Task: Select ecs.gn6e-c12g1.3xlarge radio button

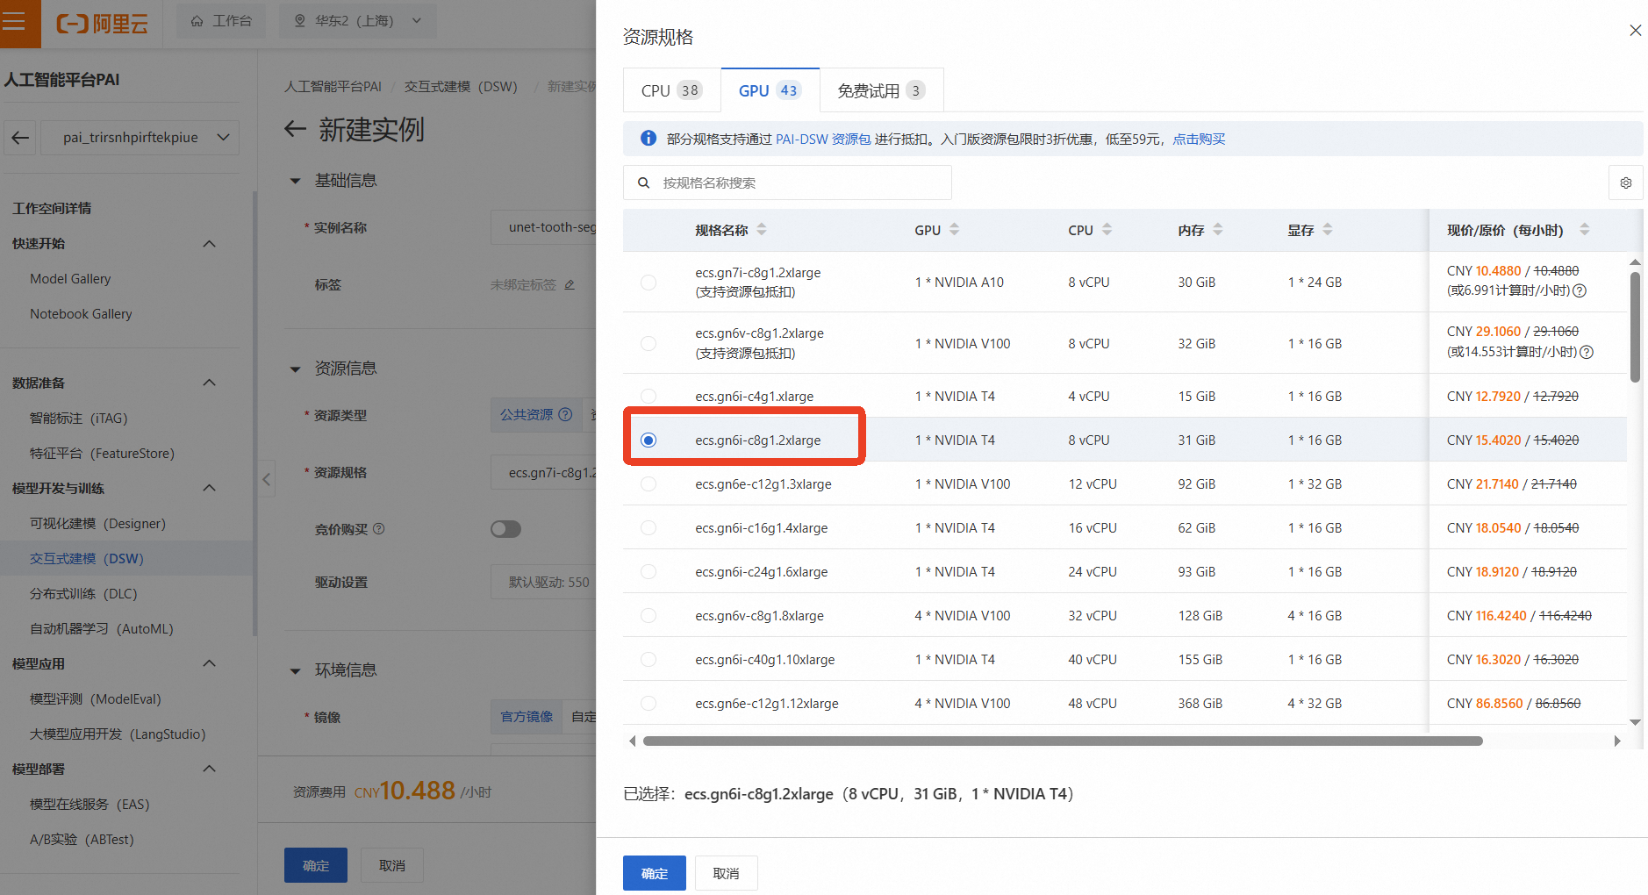Action: (x=648, y=483)
